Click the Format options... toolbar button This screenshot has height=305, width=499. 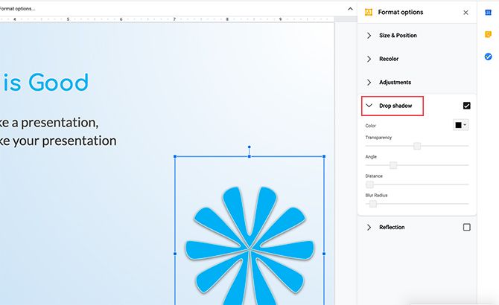point(17,9)
